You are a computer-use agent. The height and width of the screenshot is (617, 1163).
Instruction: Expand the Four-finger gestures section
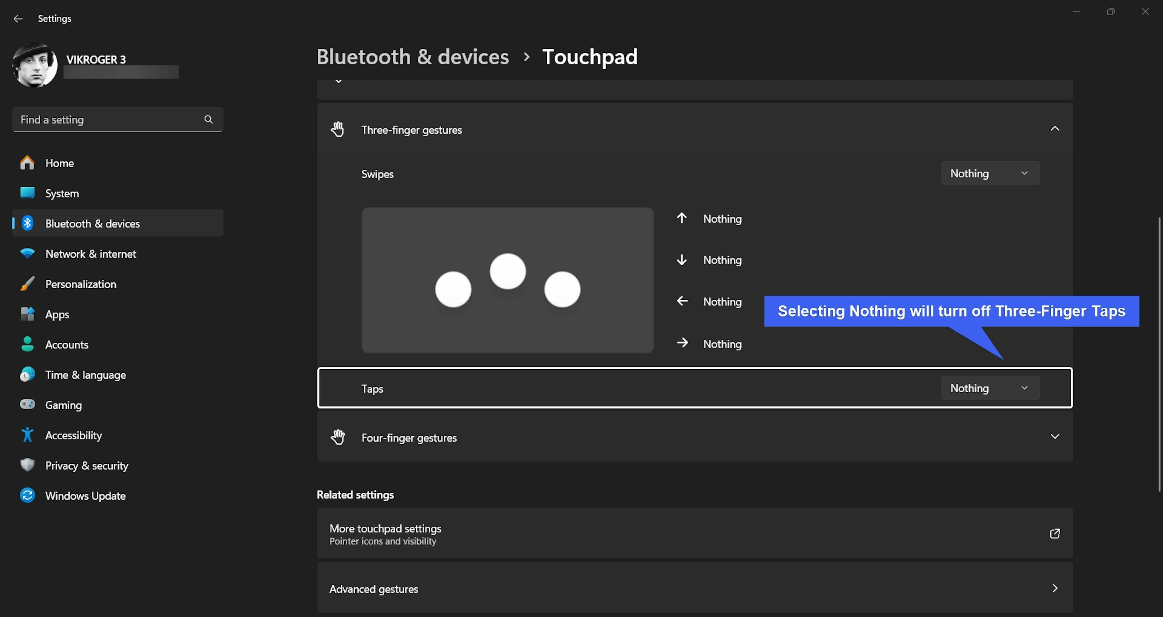tap(1054, 437)
